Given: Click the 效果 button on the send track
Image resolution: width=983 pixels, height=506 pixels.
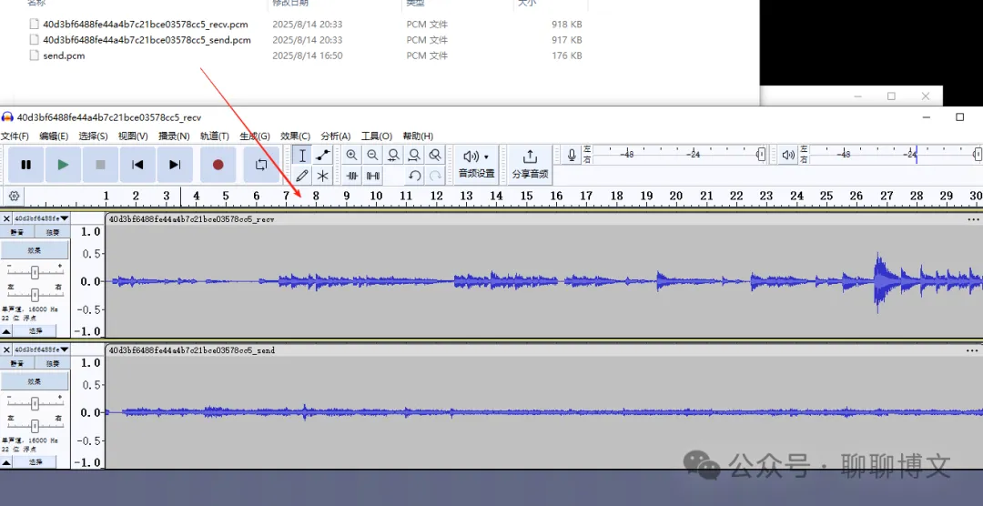Looking at the screenshot, I should pos(35,381).
